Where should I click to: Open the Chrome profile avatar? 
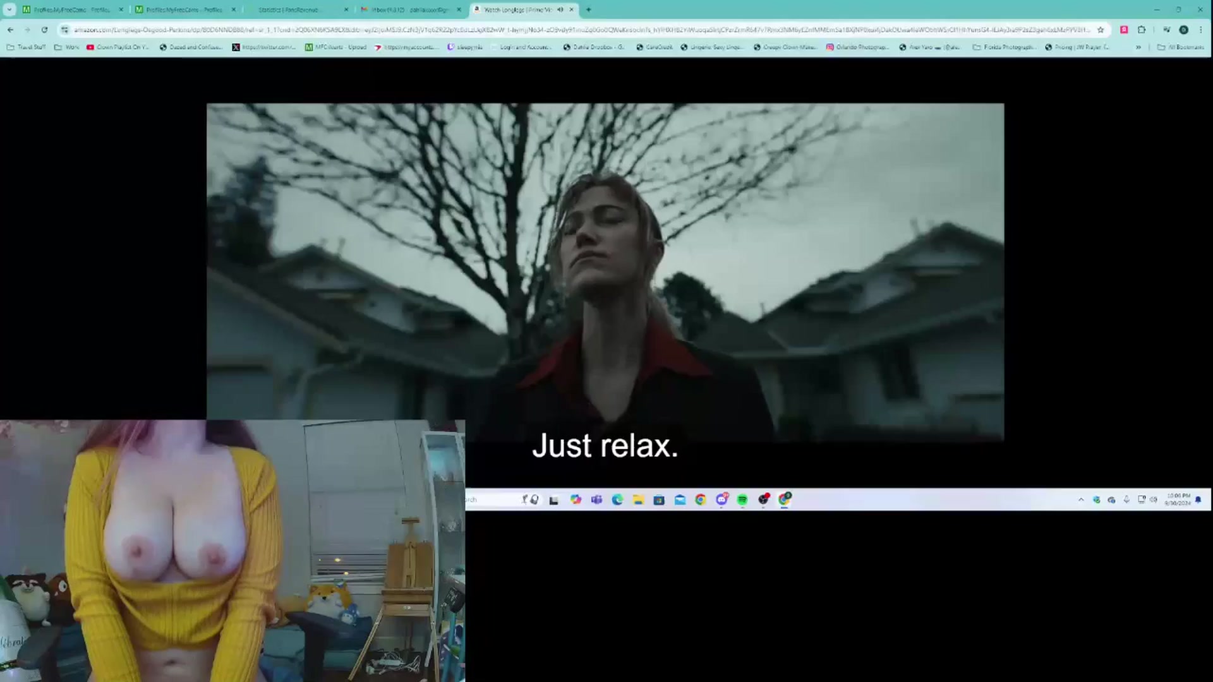(1184, 30)
